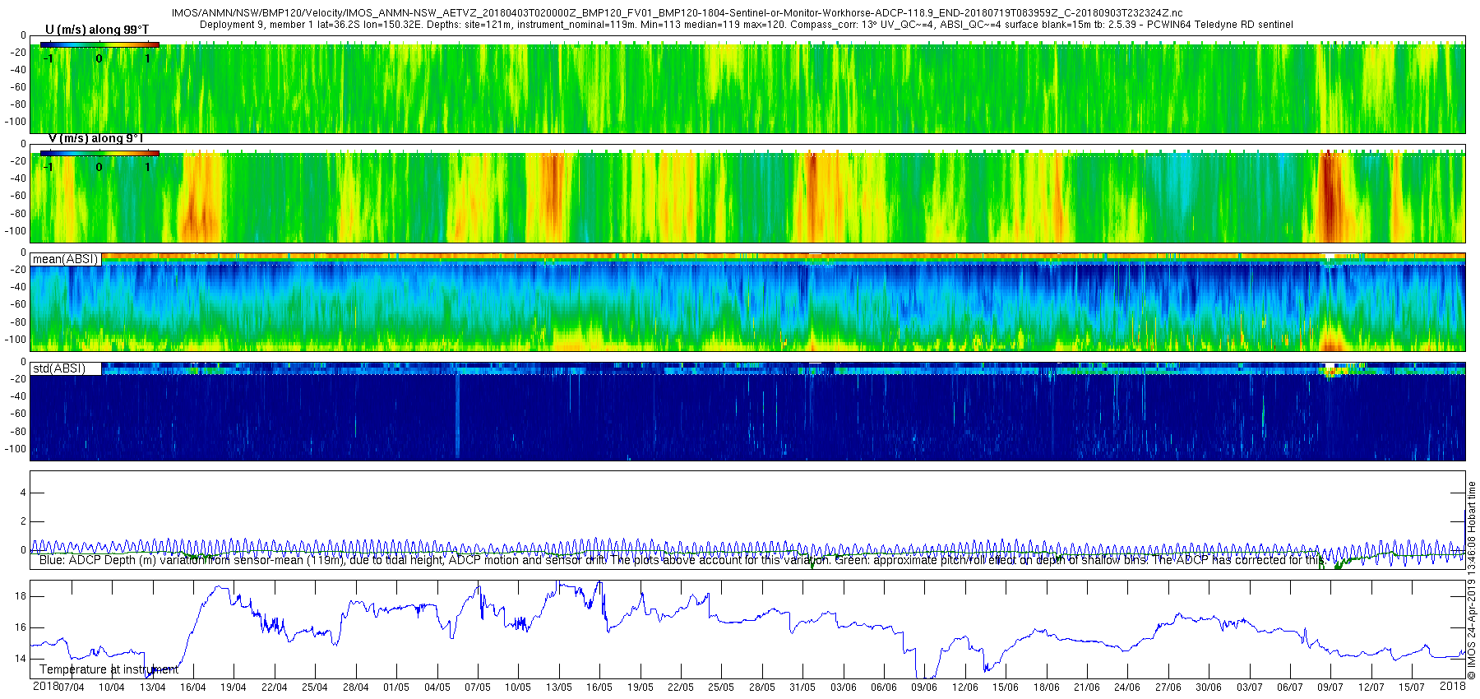The image size is (1480, 699).
Task: Click the '-80' depth tick of V panel
Action: pyautogui.click(x=17, y=214)
